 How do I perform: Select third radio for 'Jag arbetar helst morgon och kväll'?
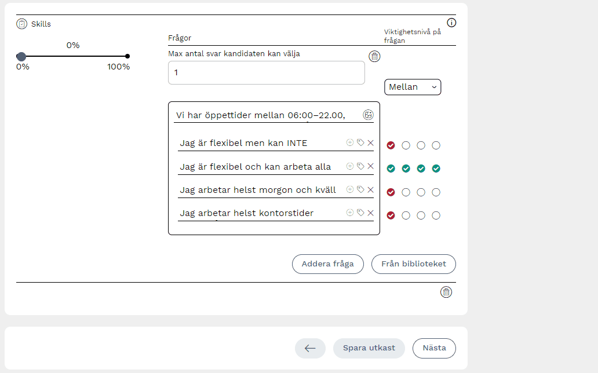pos(421,192)
